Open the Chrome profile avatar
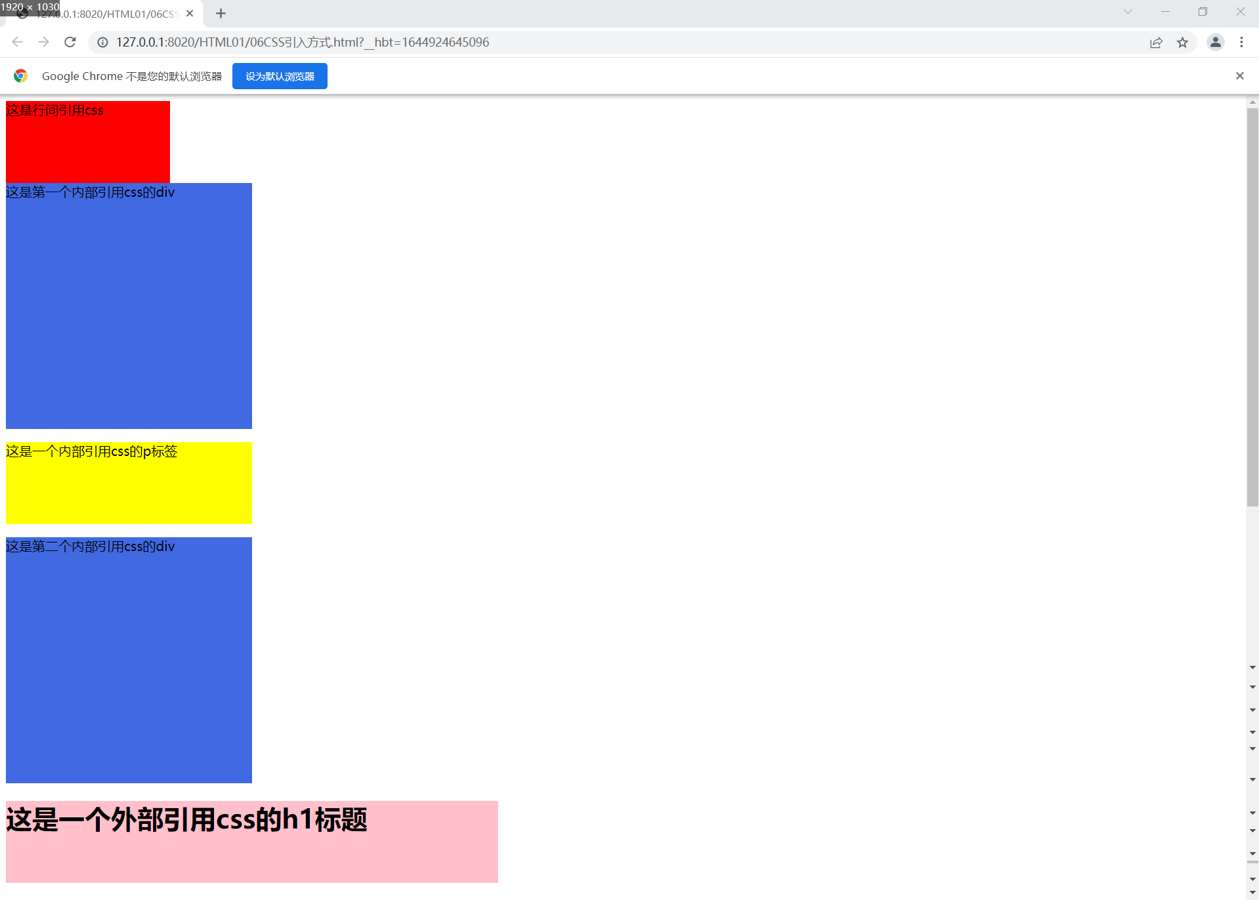1259x900 pixels. (x=1215, y=42)
